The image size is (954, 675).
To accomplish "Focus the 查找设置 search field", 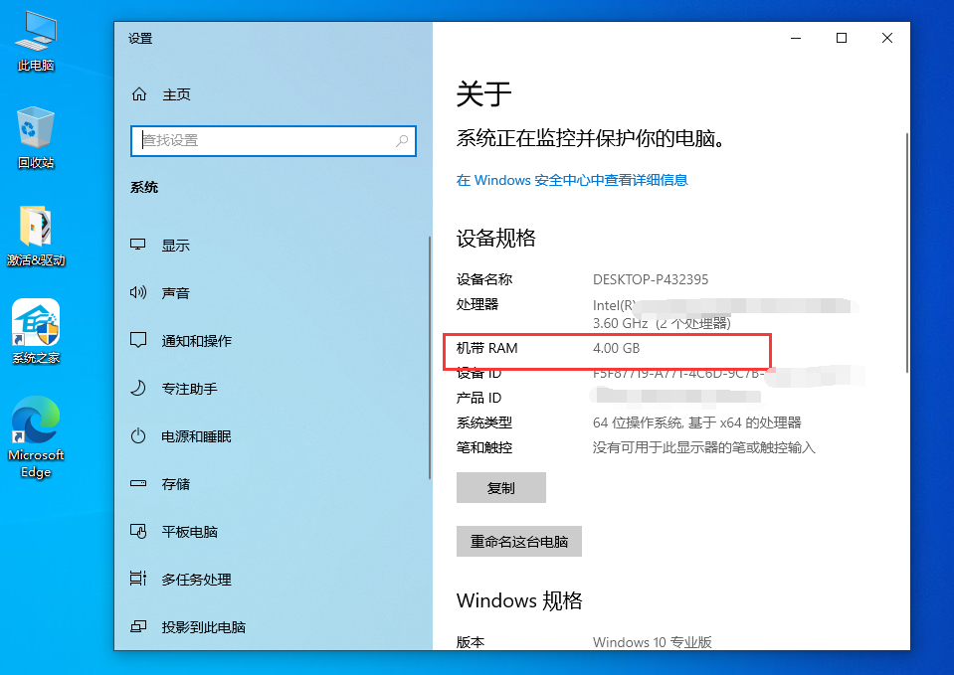I will click(274, 141).
